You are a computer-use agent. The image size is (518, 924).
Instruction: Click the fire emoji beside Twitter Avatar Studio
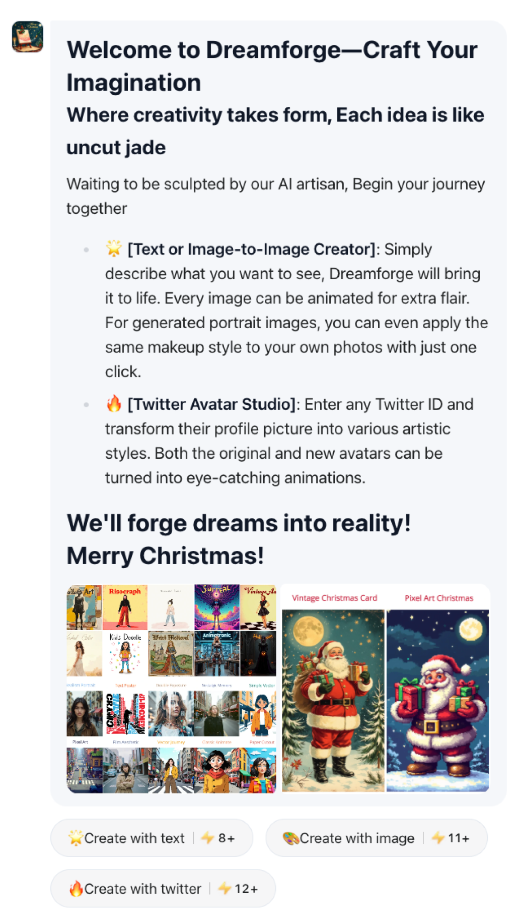click(114, 404)
